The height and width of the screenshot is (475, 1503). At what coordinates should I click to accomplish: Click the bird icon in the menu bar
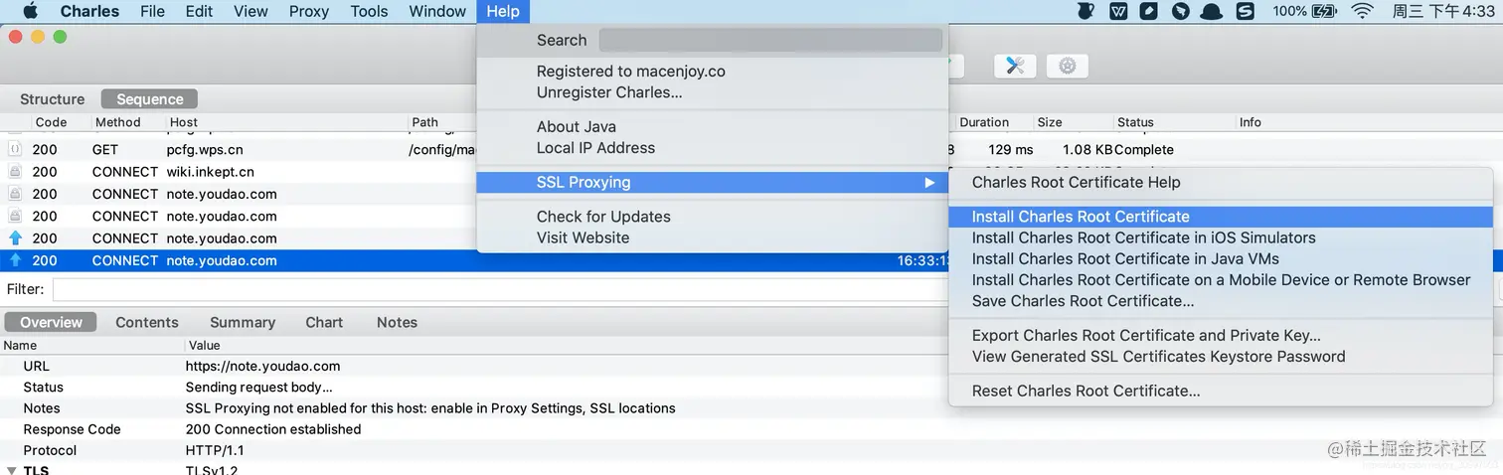tap(1181, 11)
